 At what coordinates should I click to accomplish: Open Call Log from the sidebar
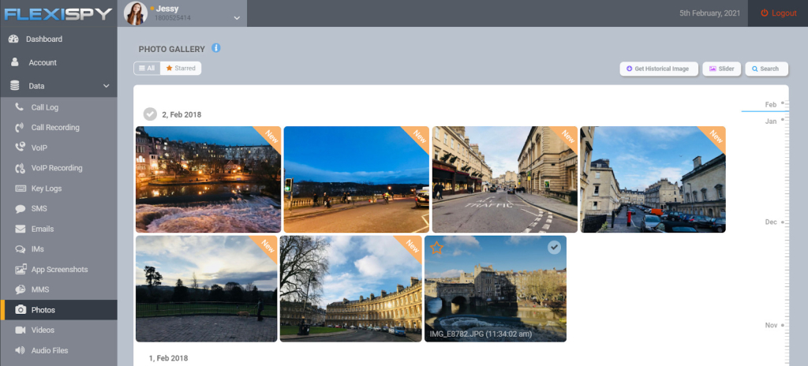coord(44,107)
